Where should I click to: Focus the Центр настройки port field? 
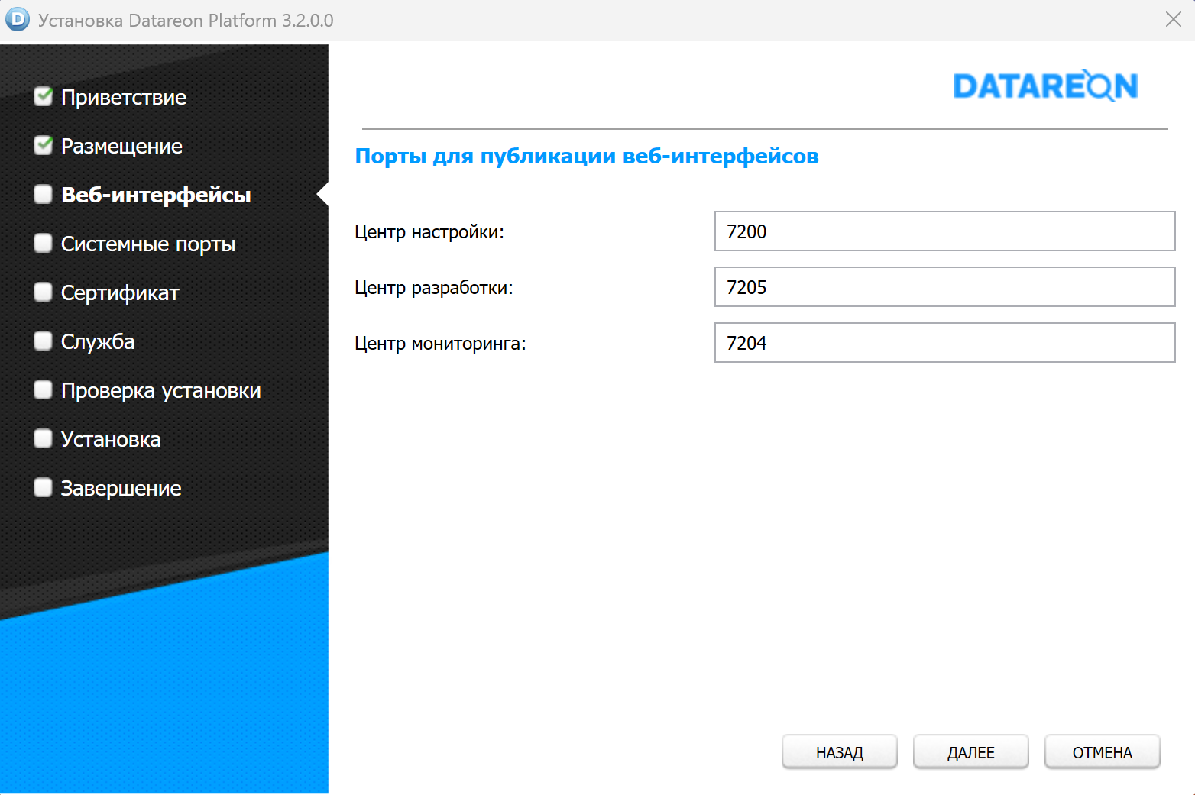coord(944,231)
